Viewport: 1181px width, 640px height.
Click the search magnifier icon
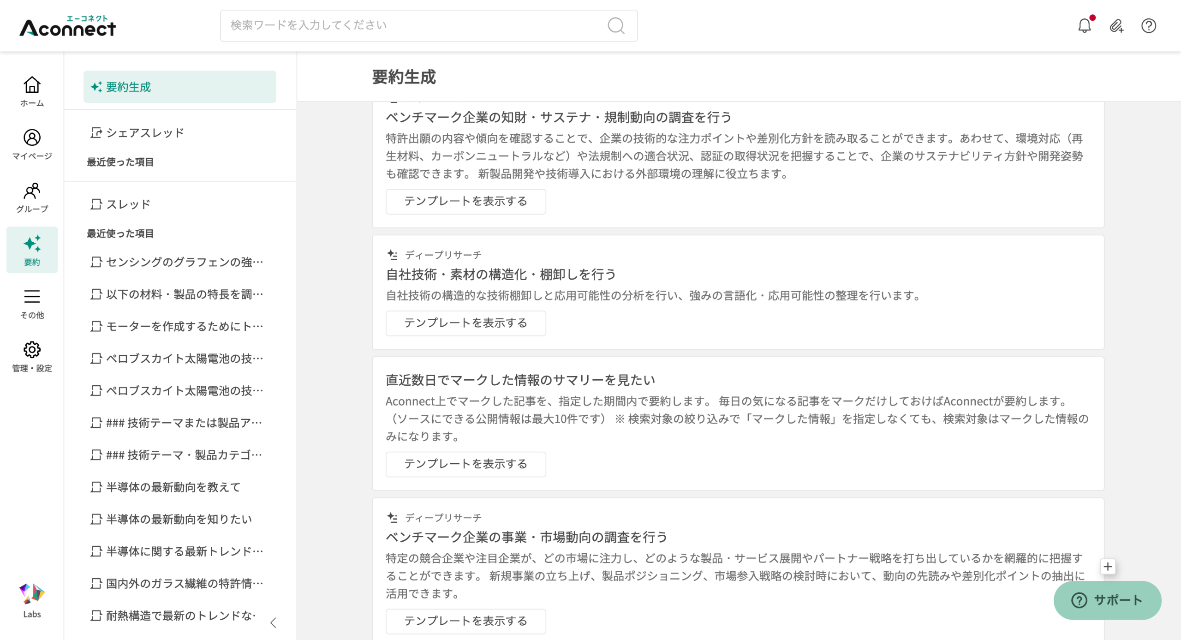coord(616,26)
